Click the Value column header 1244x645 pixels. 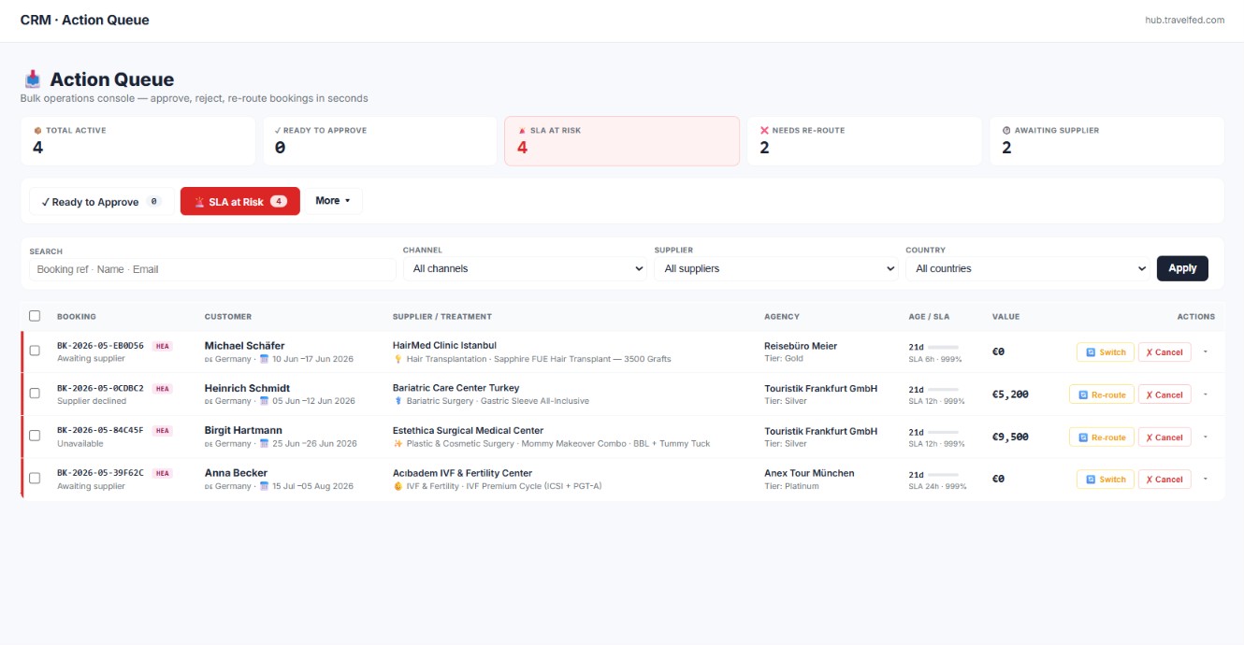[x=1006, y=317]
